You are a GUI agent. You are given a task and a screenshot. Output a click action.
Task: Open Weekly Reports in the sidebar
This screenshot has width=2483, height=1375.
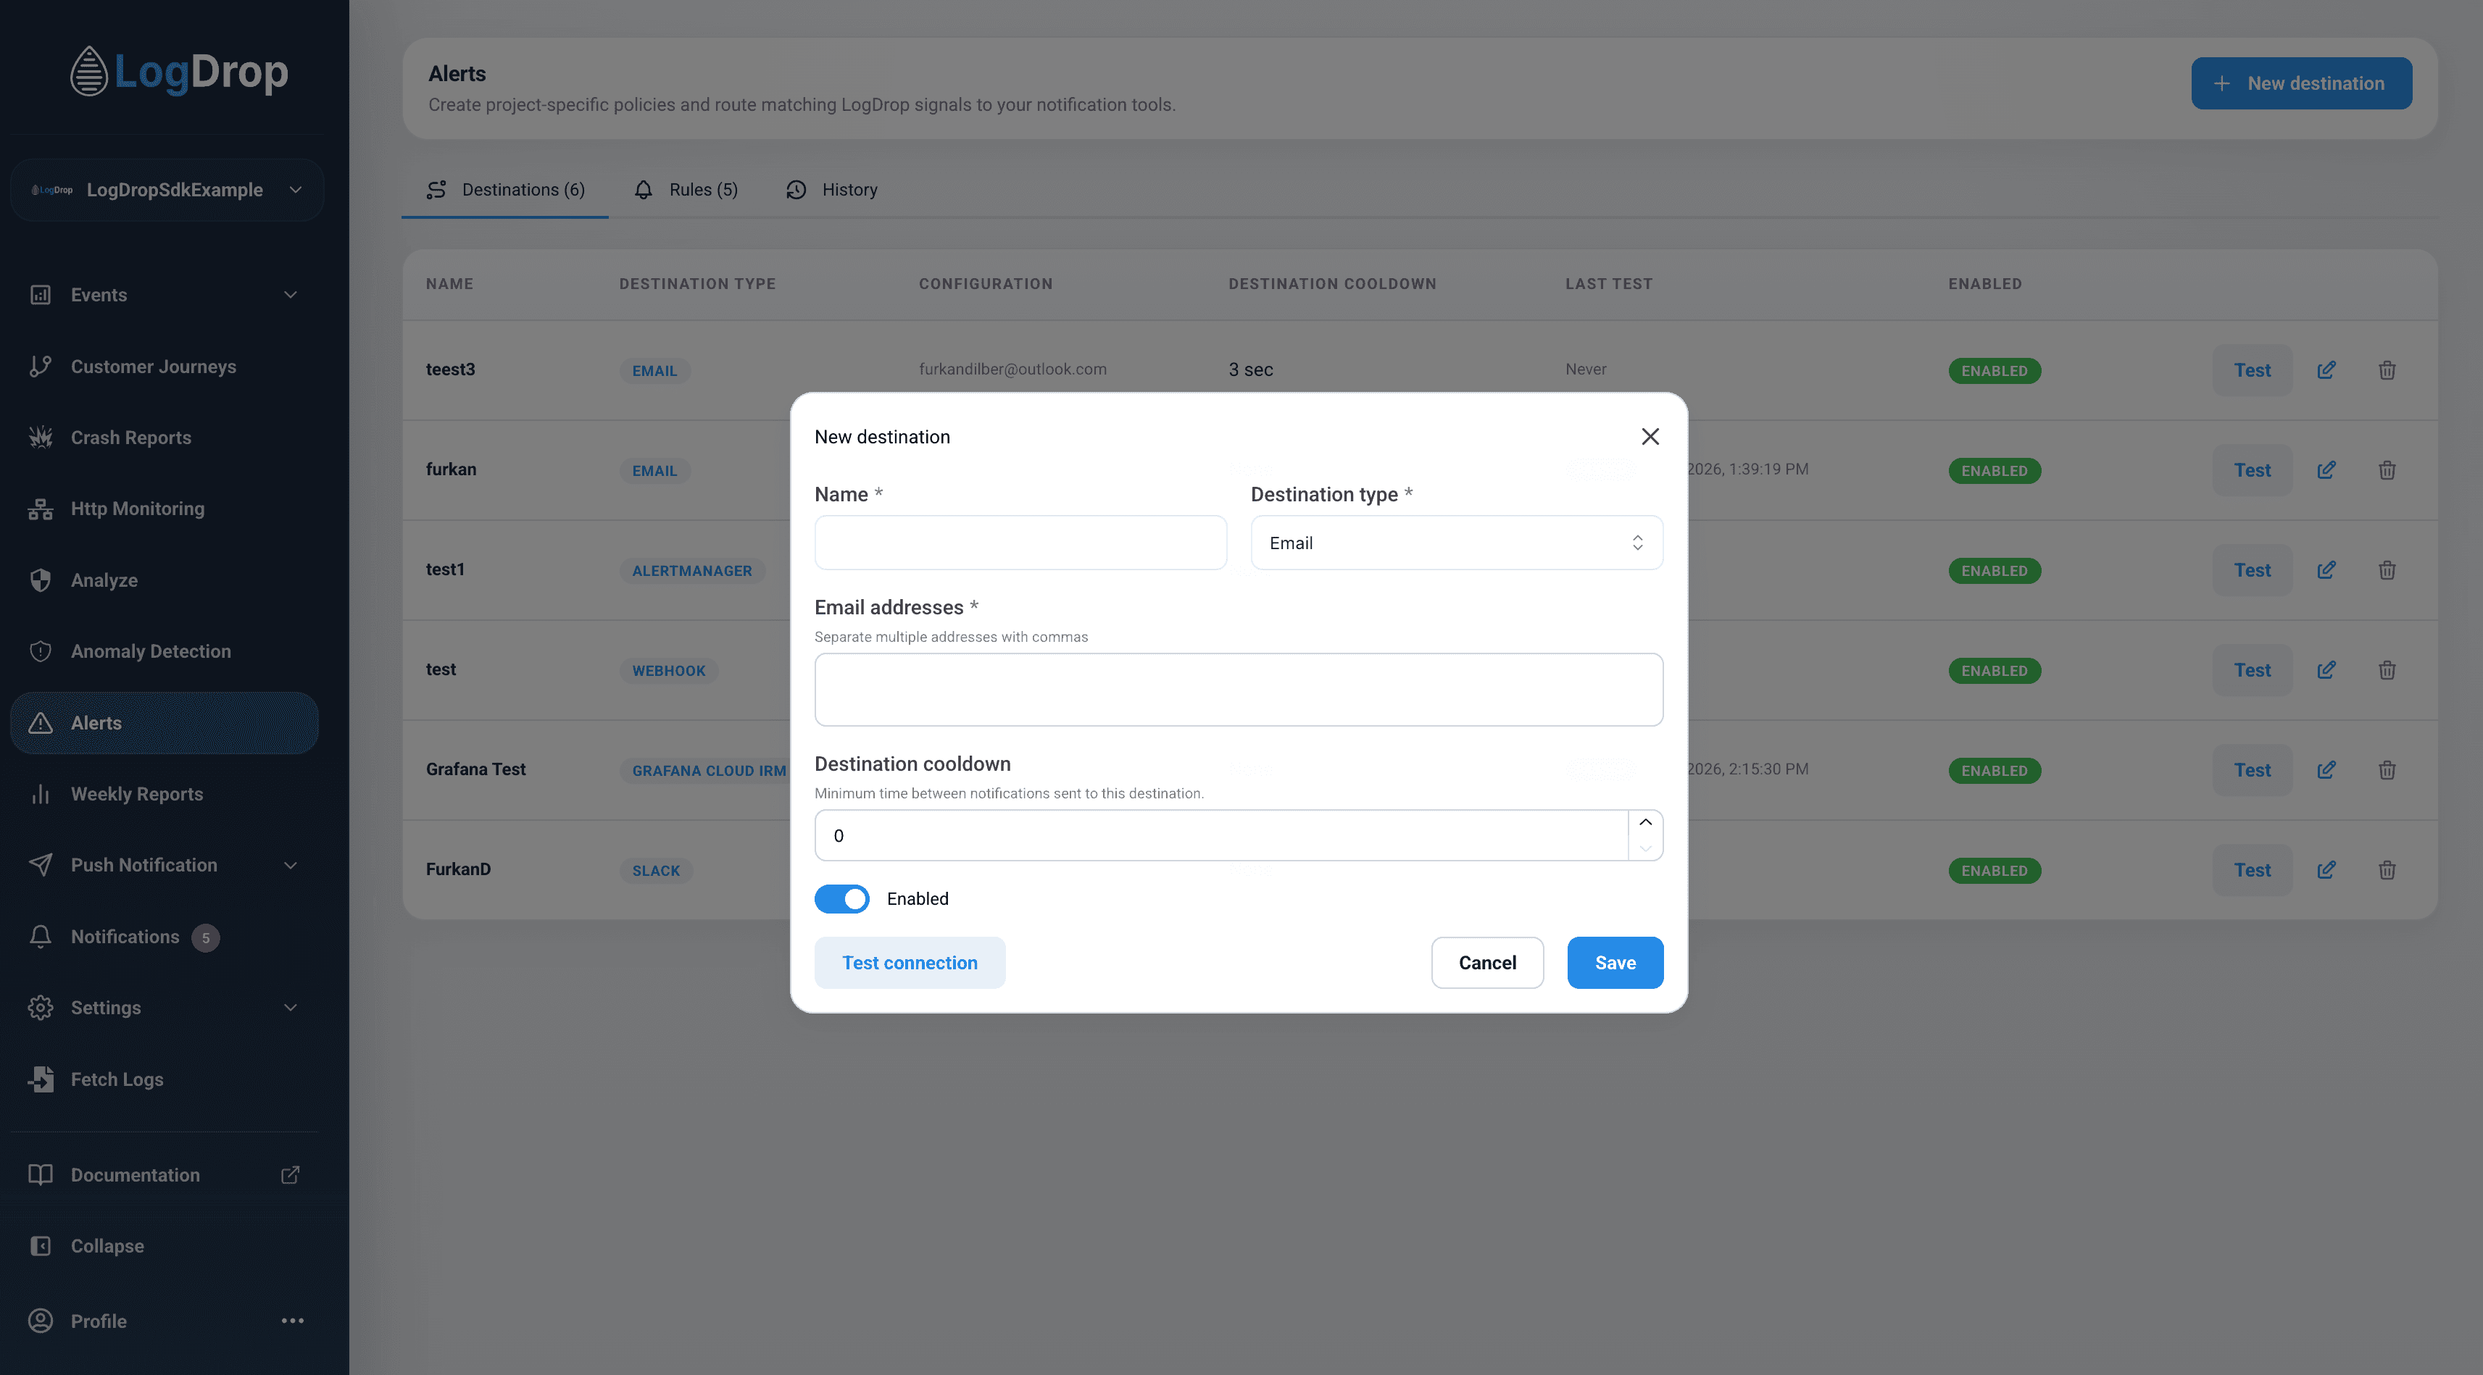pyautogui.click(x=164, y=794)
